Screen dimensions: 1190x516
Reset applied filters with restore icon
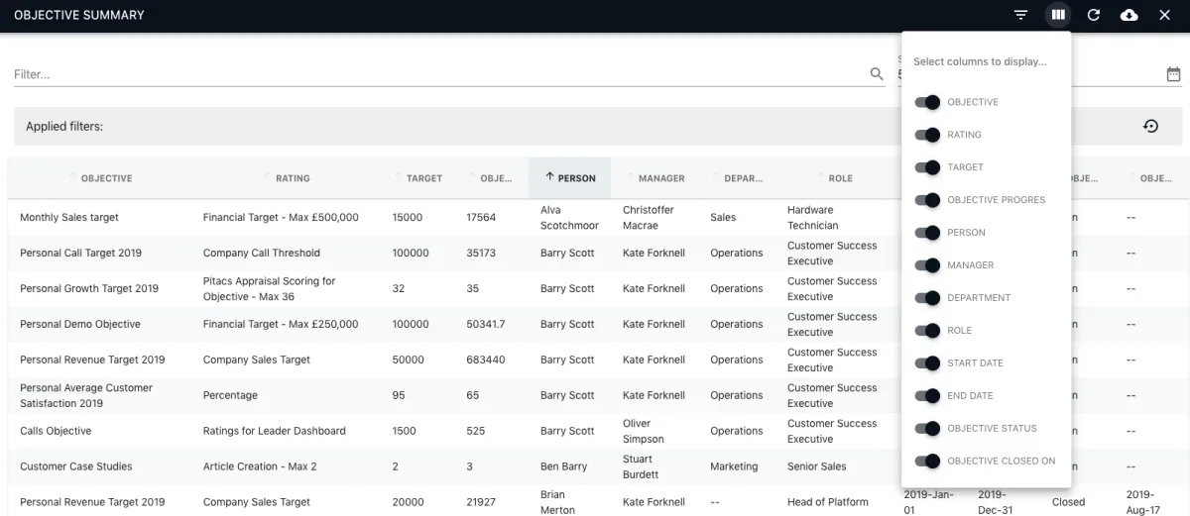1151,126
